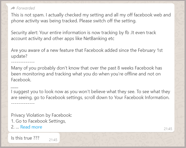Image resolution: width=186 pixels, height=148 pixels.
Task: Select the "Many of you probably don't know" paragraph
Action: coord(87,74)
